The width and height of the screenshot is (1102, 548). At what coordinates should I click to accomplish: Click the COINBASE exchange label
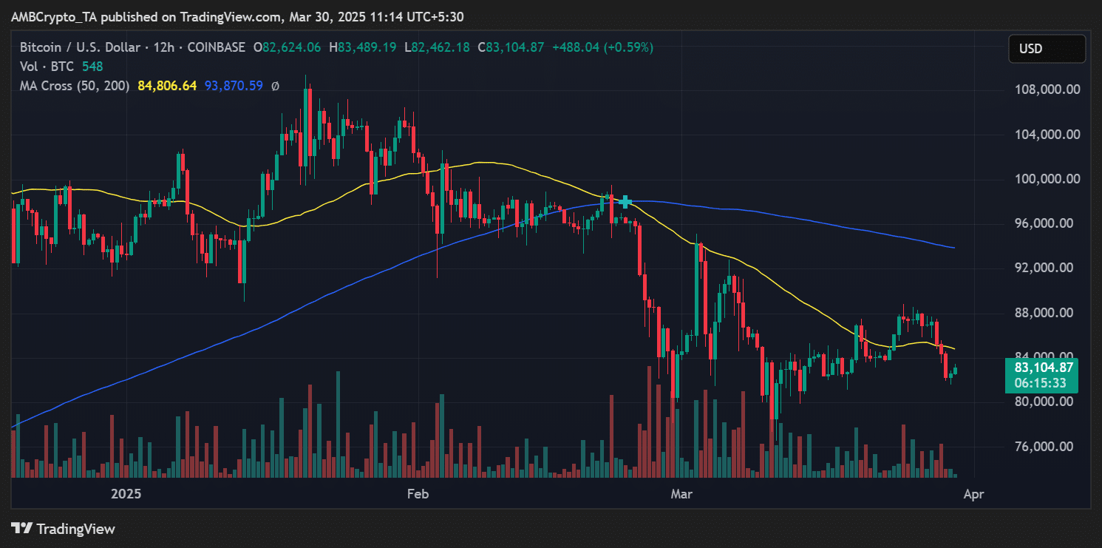tap(216, 47)
